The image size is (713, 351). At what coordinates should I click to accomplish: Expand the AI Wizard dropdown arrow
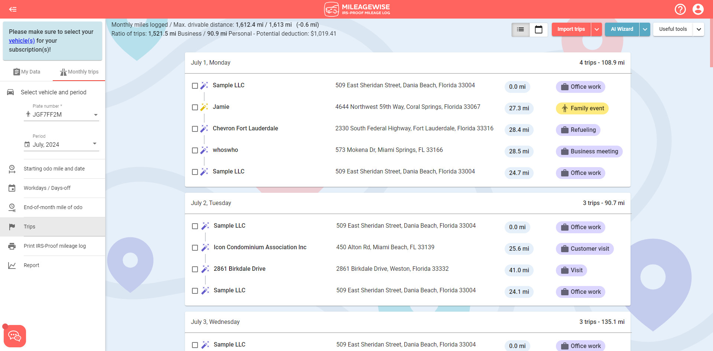645,29
